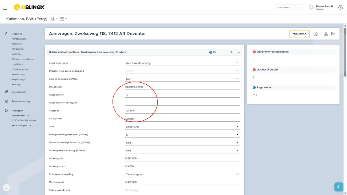Screen dimensions: 347x195
Task: Save the application with the floppy disk icon
Action: [315, 34]
